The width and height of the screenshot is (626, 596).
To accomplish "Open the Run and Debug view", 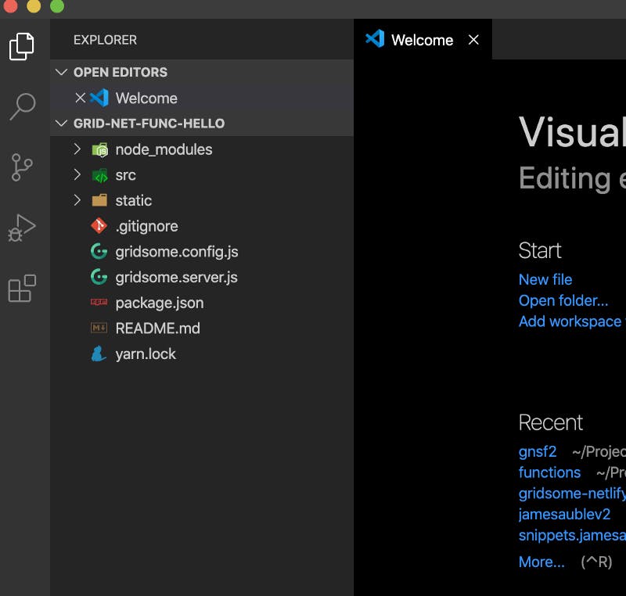I will click(x=22, y=228).
